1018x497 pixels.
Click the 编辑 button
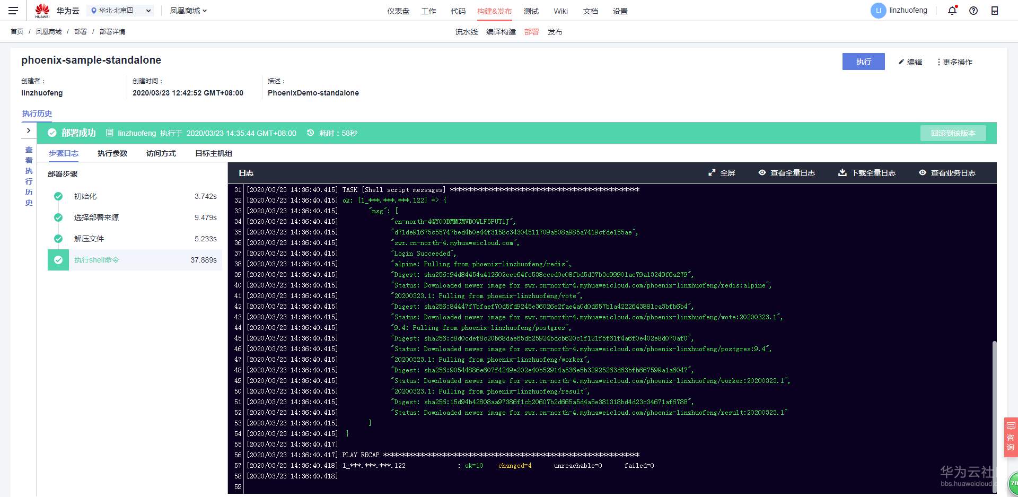(x=910, y=62)
